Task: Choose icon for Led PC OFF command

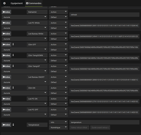Action: 6,110
